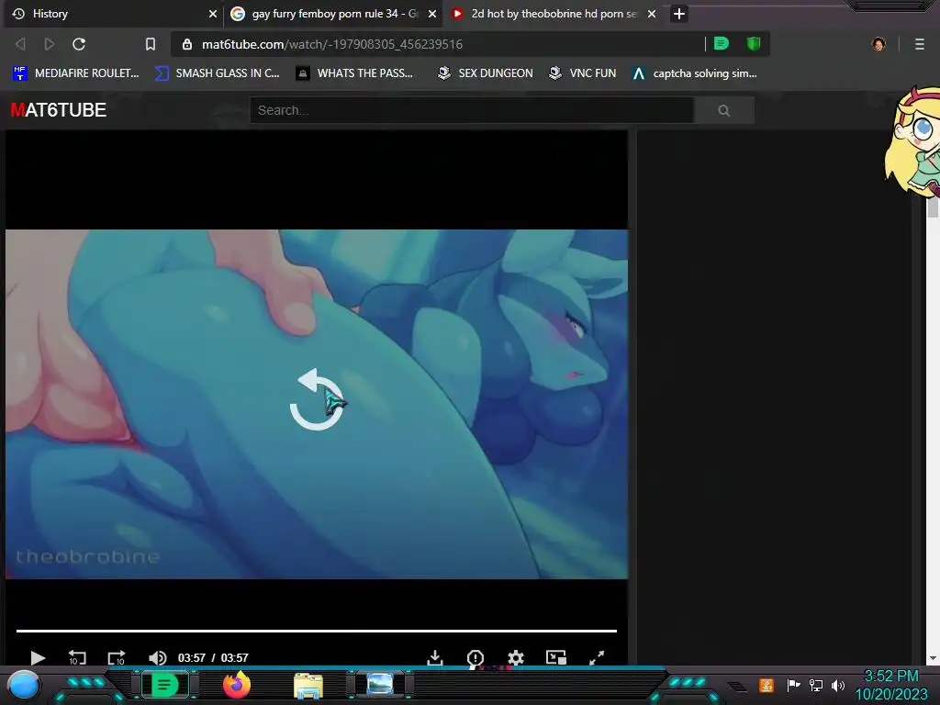Reload the current page
This screenshot has height=705, width=940.
[x=79, y=44]
